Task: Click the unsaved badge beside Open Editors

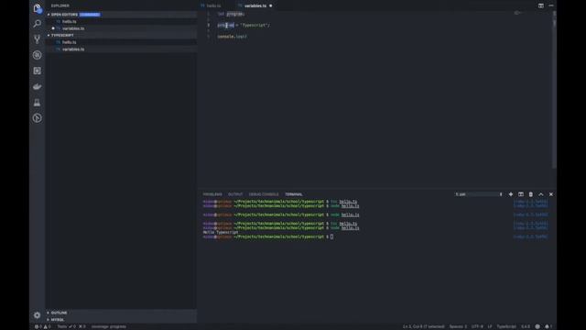Action: coord(90,15)
